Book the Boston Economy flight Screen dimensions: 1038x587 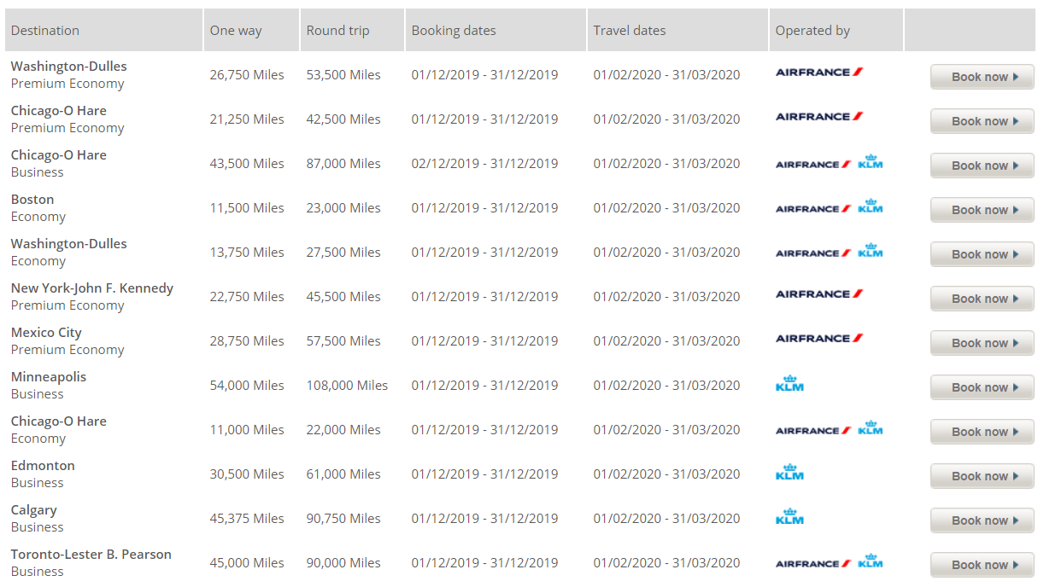(x=982, y=210)
